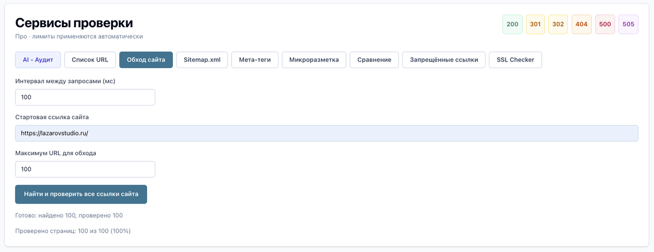
Task: Click the purple 505 status badge
Action: (x=628, y=24)
